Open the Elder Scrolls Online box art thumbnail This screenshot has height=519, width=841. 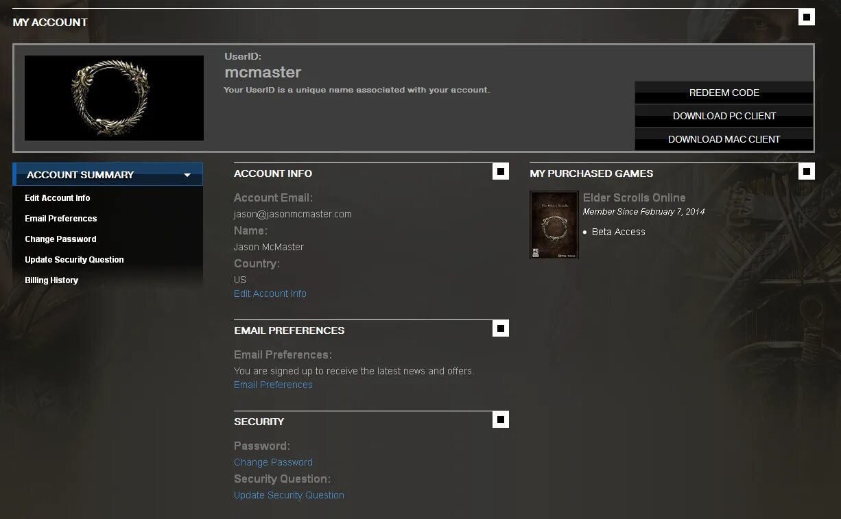point(554,225)
